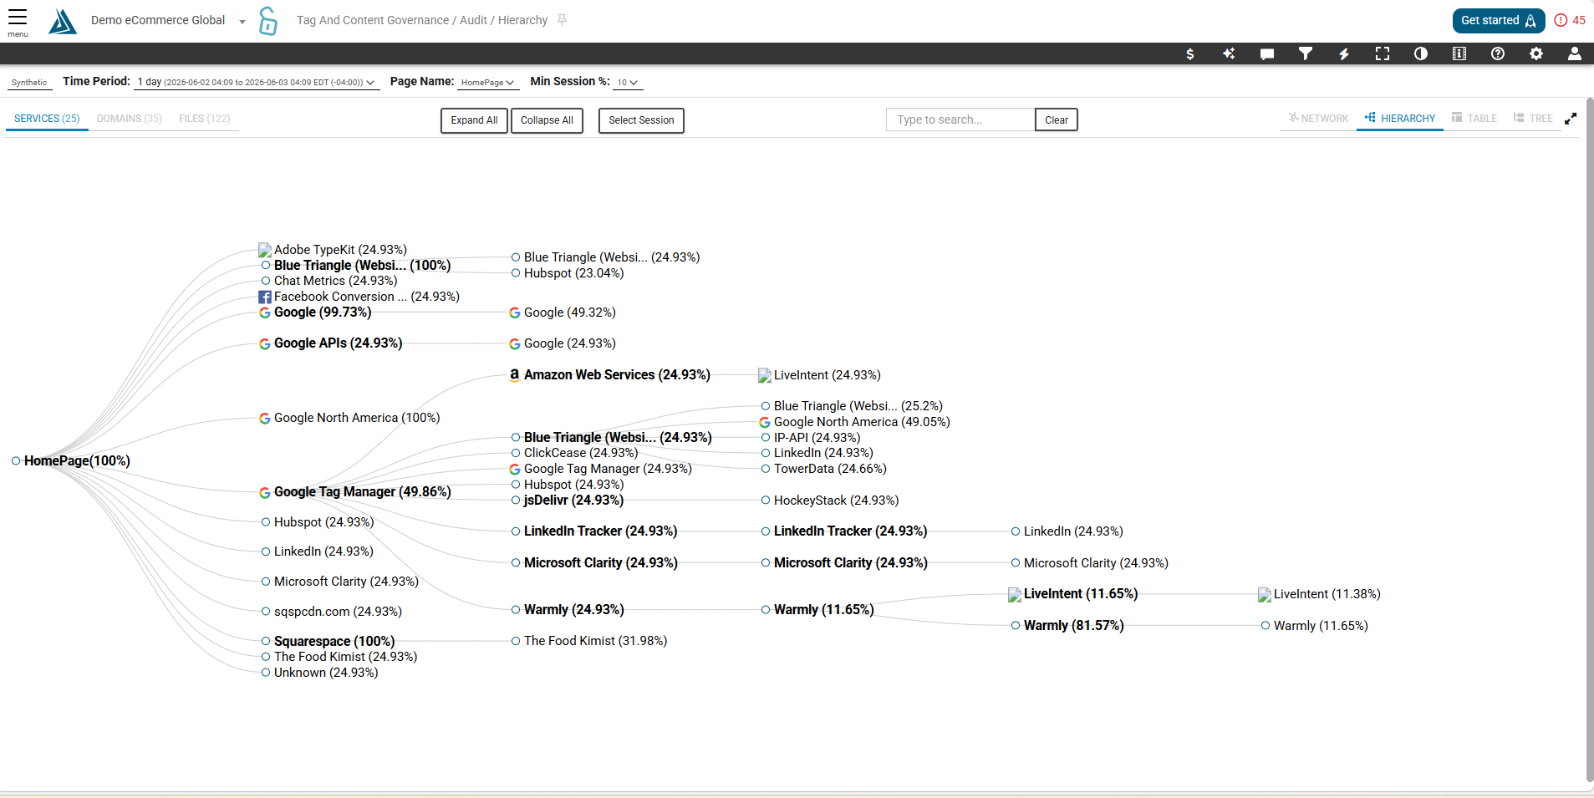Viewport: 1594px width, 798px height.
Task: Toggle the Squarespace (100%) node circle
Action: [x=266, y=642]
